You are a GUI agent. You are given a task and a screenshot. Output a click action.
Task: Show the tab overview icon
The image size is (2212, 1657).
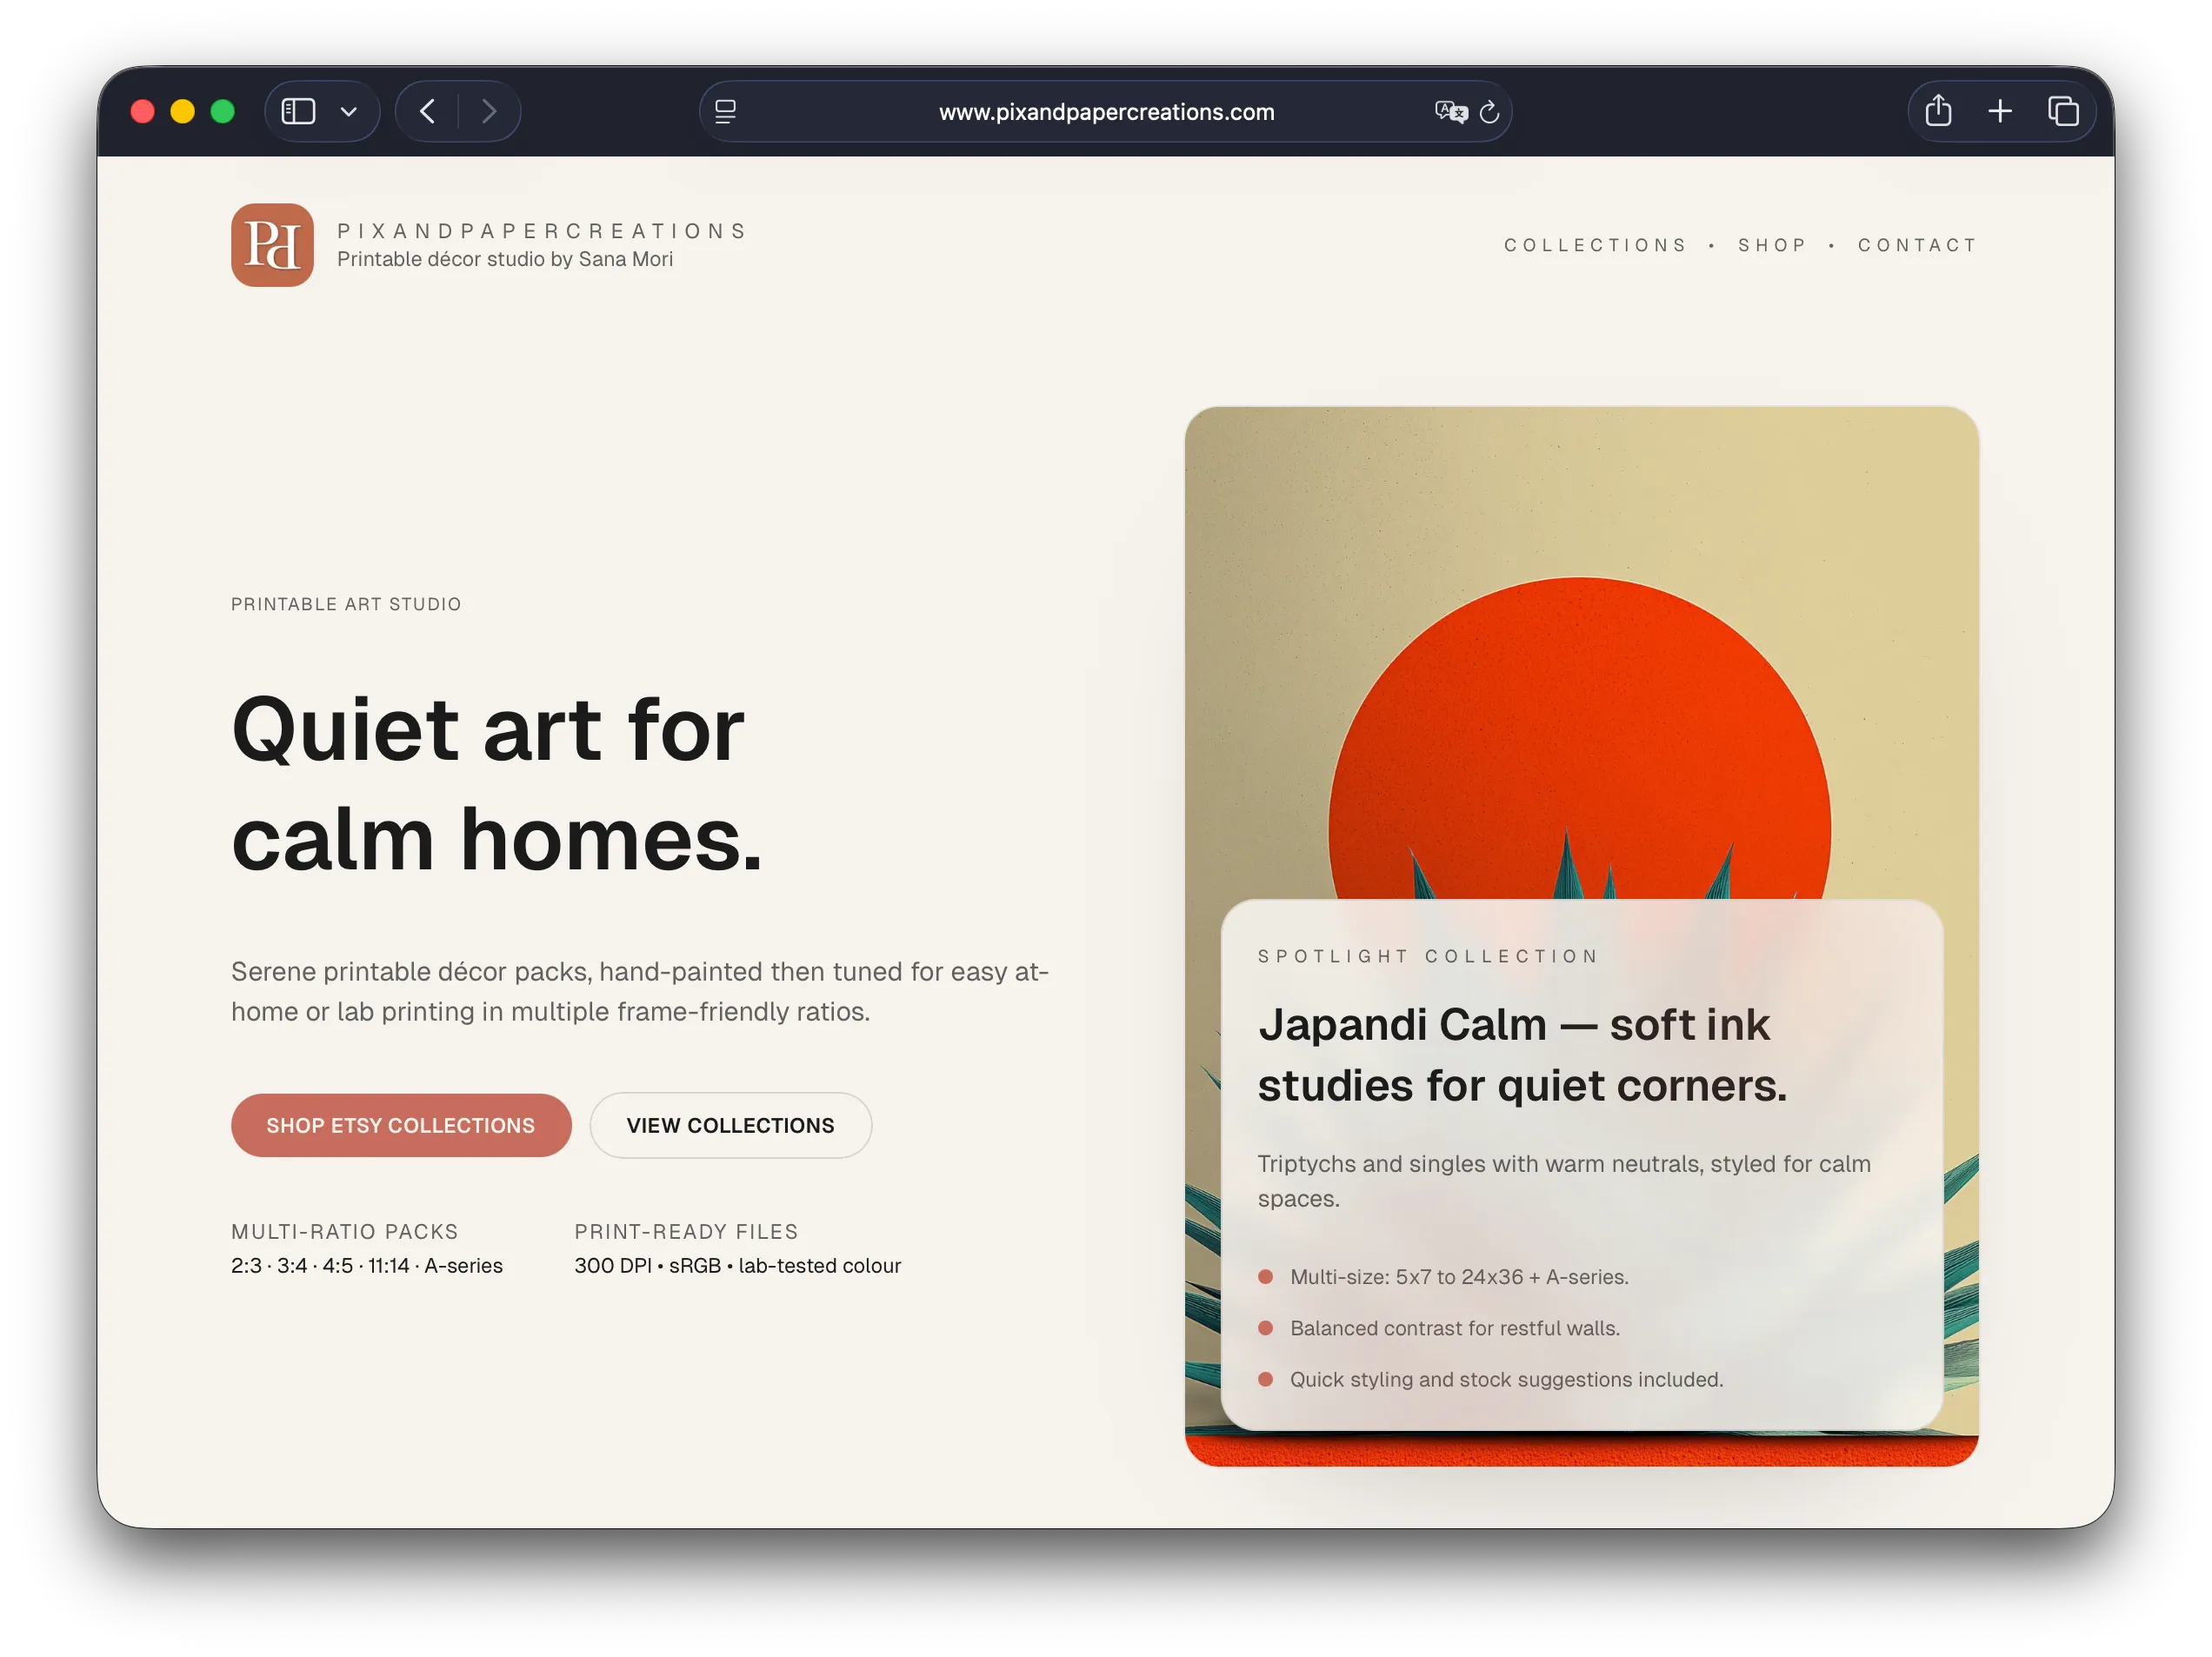point(2063,111)
